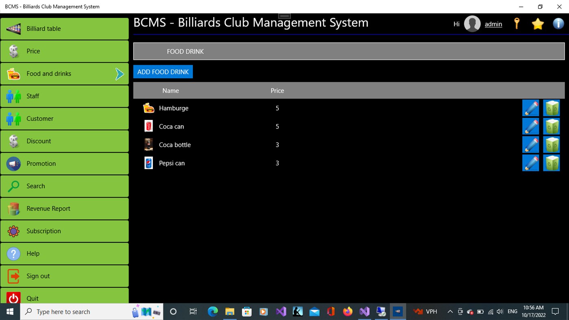569x320 pixels.
Task: Open the admin profile link
Action: click(x=493, y=24)
